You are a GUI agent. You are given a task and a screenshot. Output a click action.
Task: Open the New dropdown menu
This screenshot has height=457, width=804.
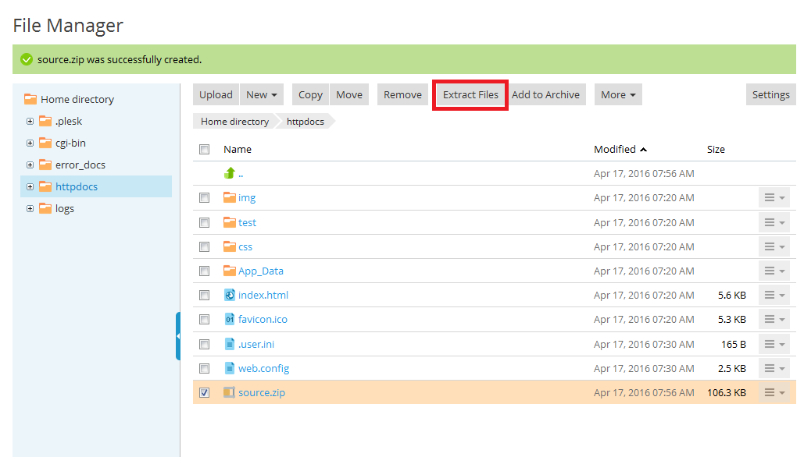[262, 94]
